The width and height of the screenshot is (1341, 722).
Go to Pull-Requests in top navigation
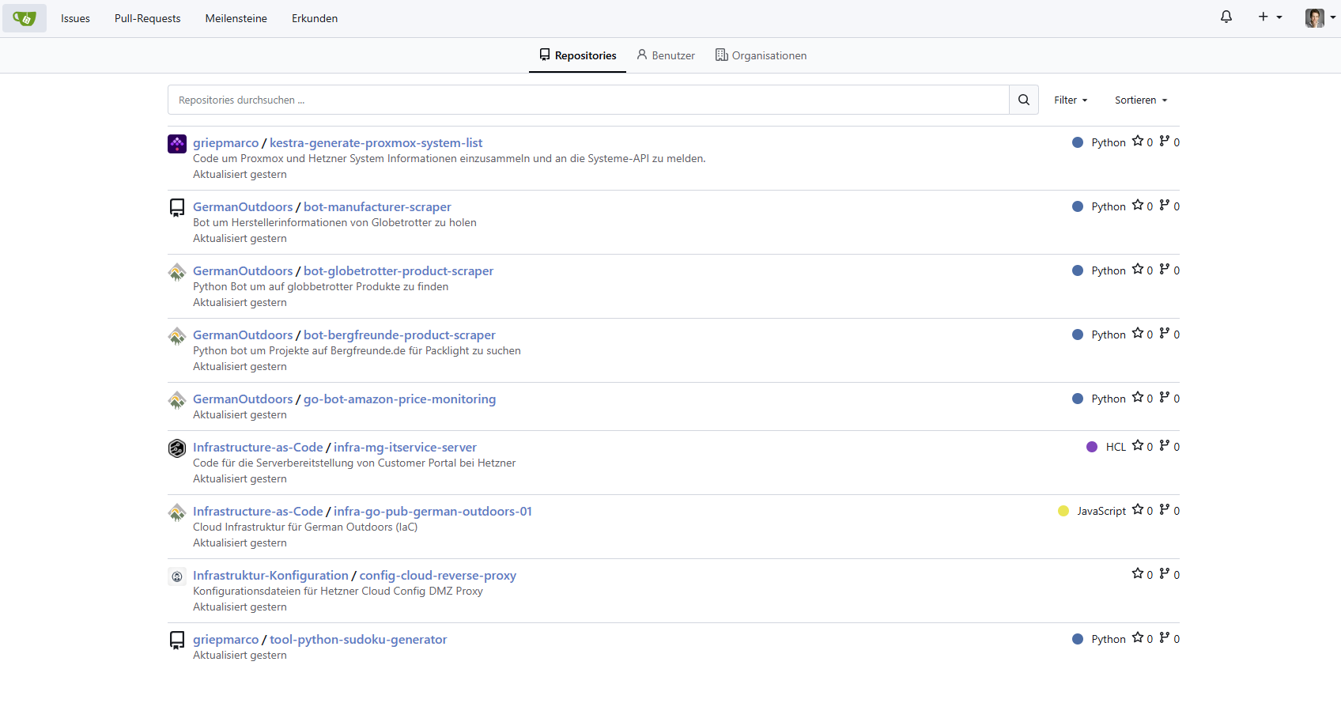point(147,18)
